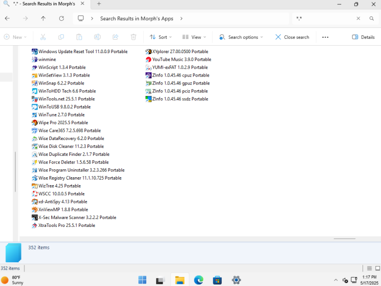Image resolution: width=381 pixels, height=286 pixels.
Task: Go up one folder level
Action: (x=43, y=18)
